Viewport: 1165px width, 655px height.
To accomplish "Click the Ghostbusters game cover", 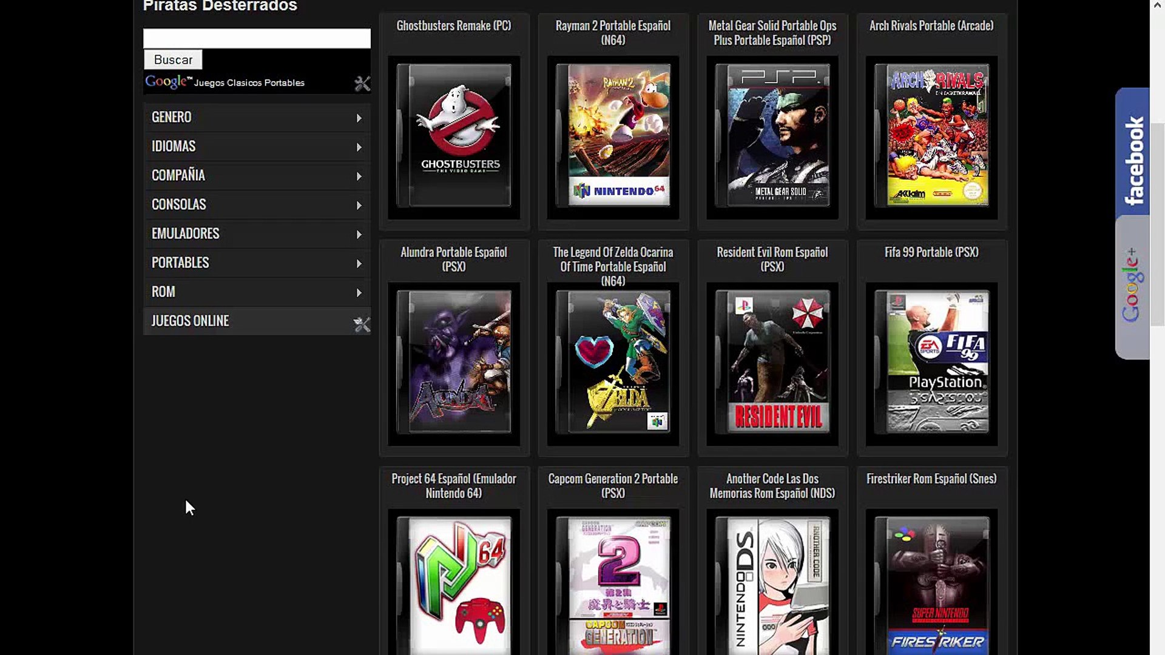I will point(454,136).
